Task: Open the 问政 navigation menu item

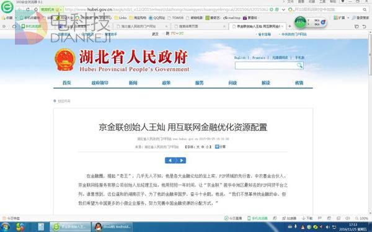Action: click(232, 83)
